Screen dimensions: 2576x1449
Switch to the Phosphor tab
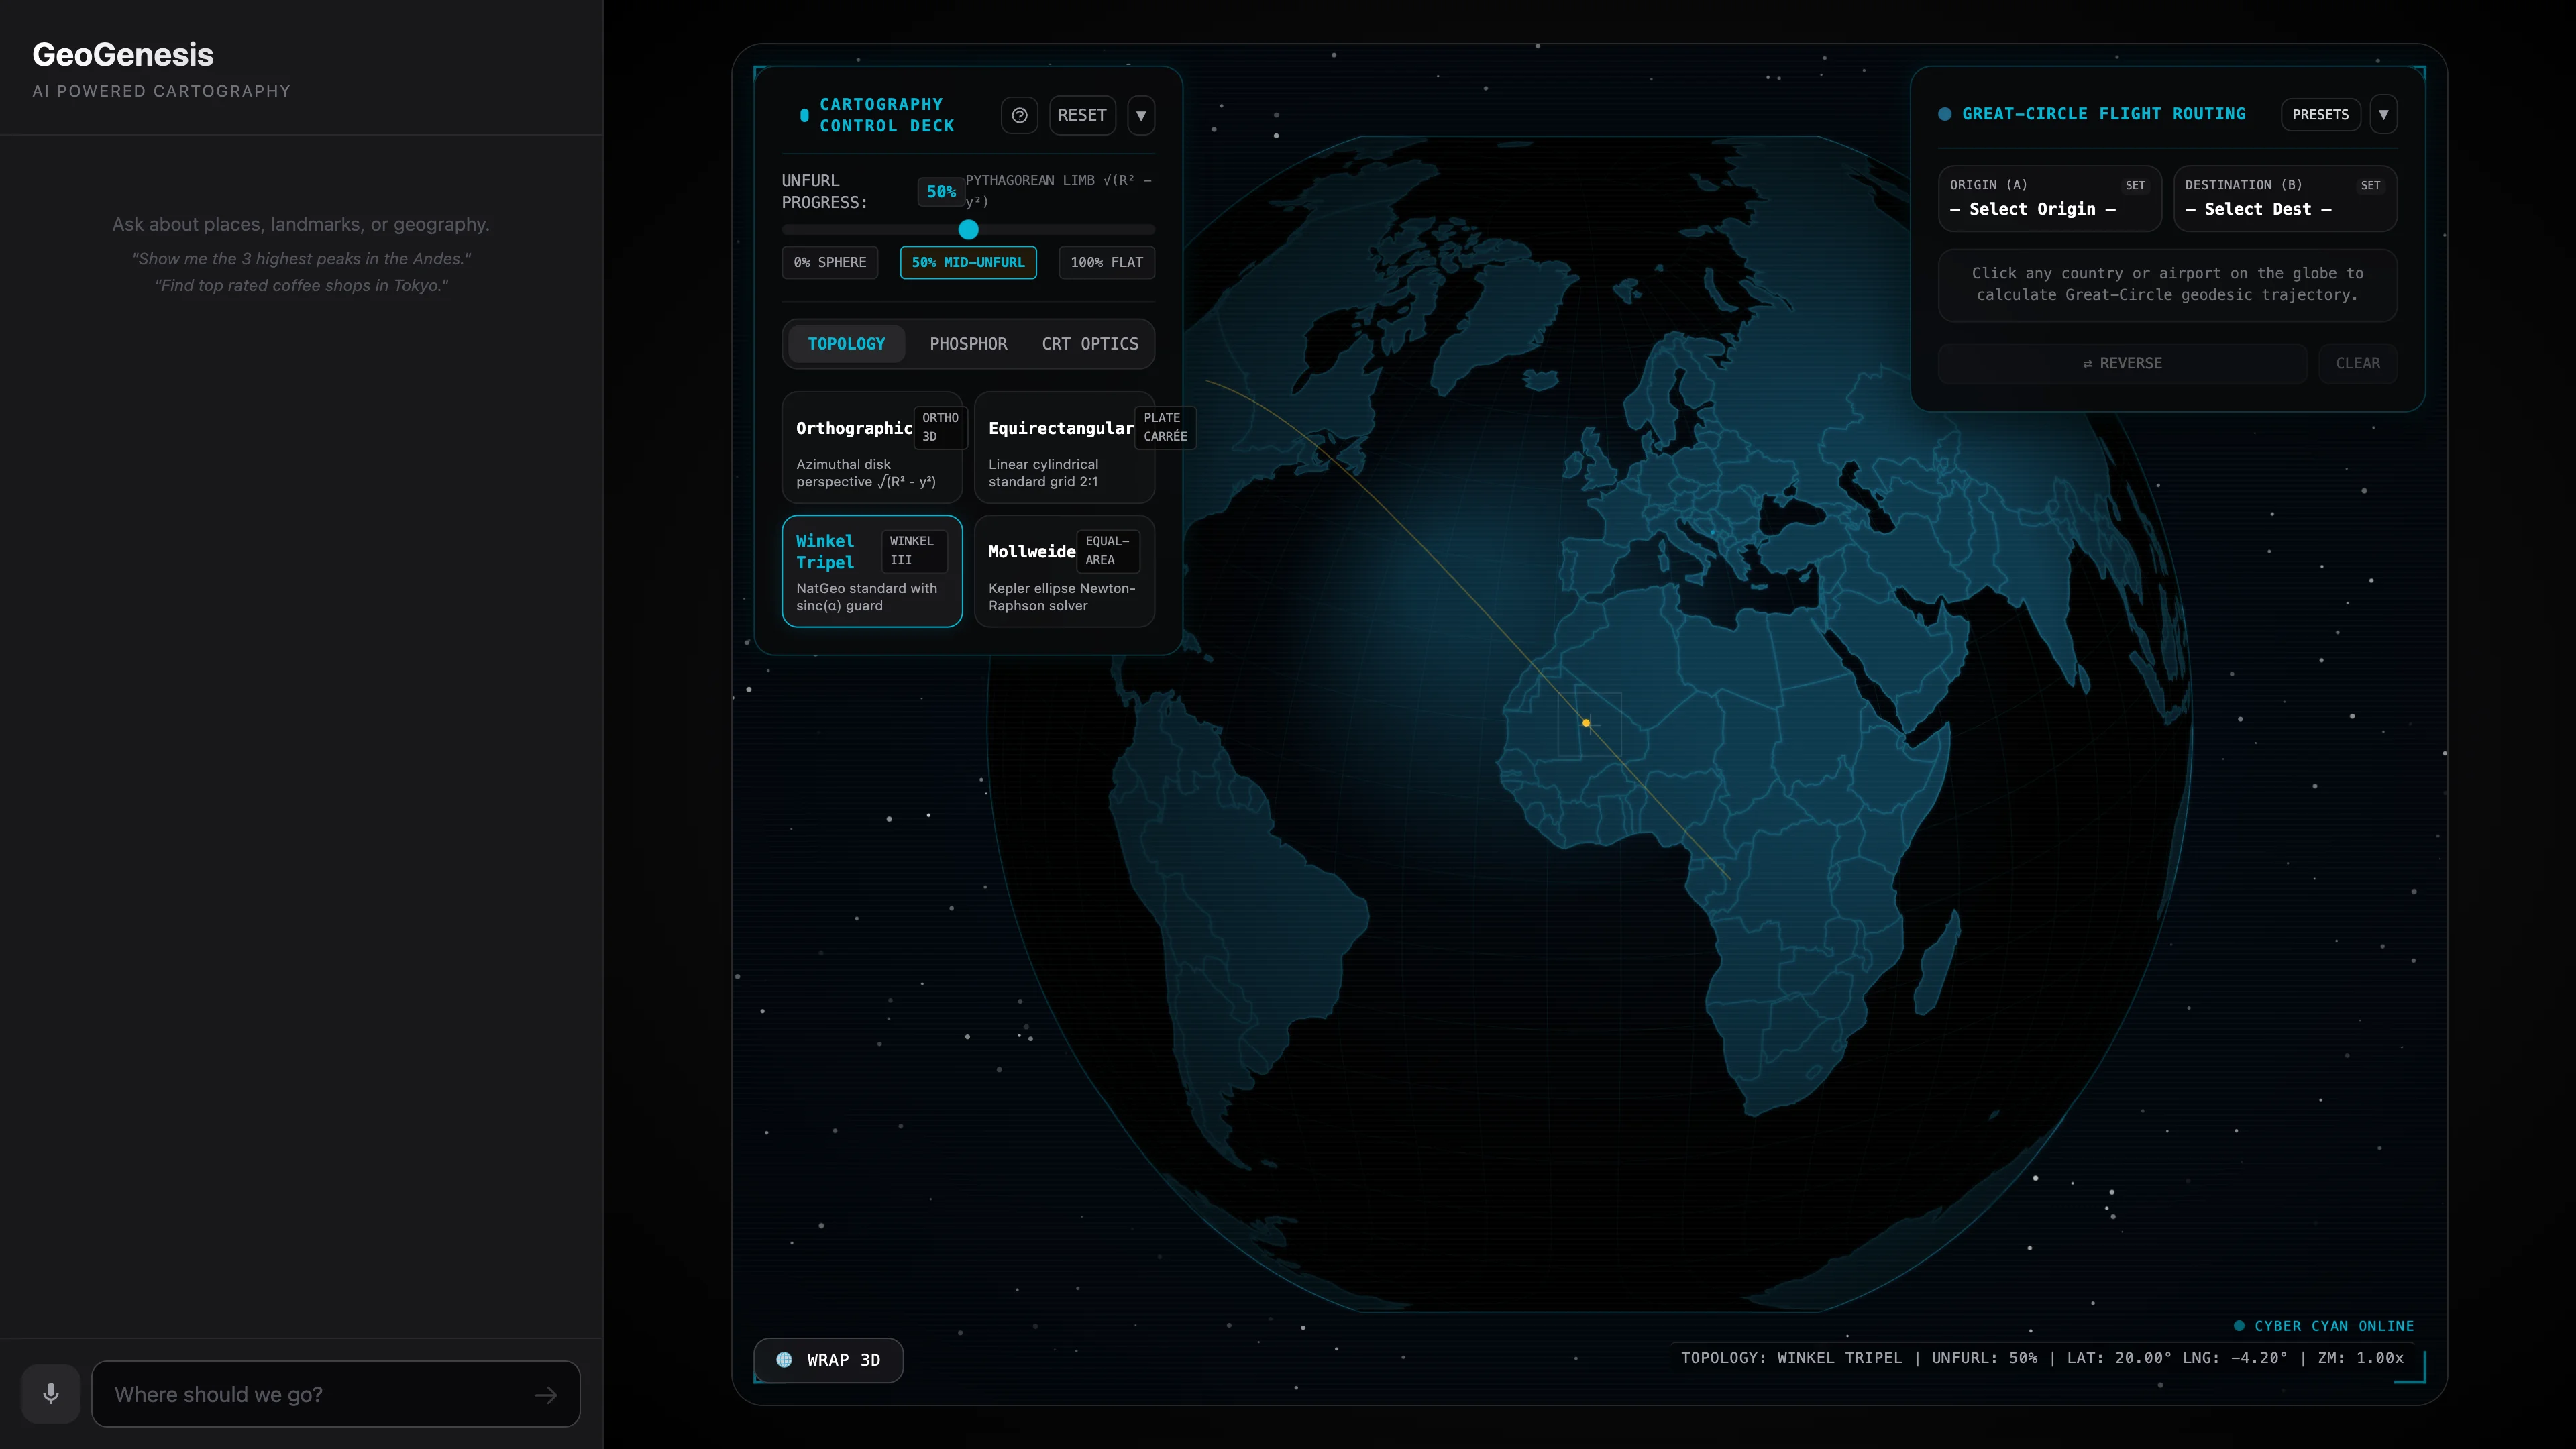(x=968, y=344)
